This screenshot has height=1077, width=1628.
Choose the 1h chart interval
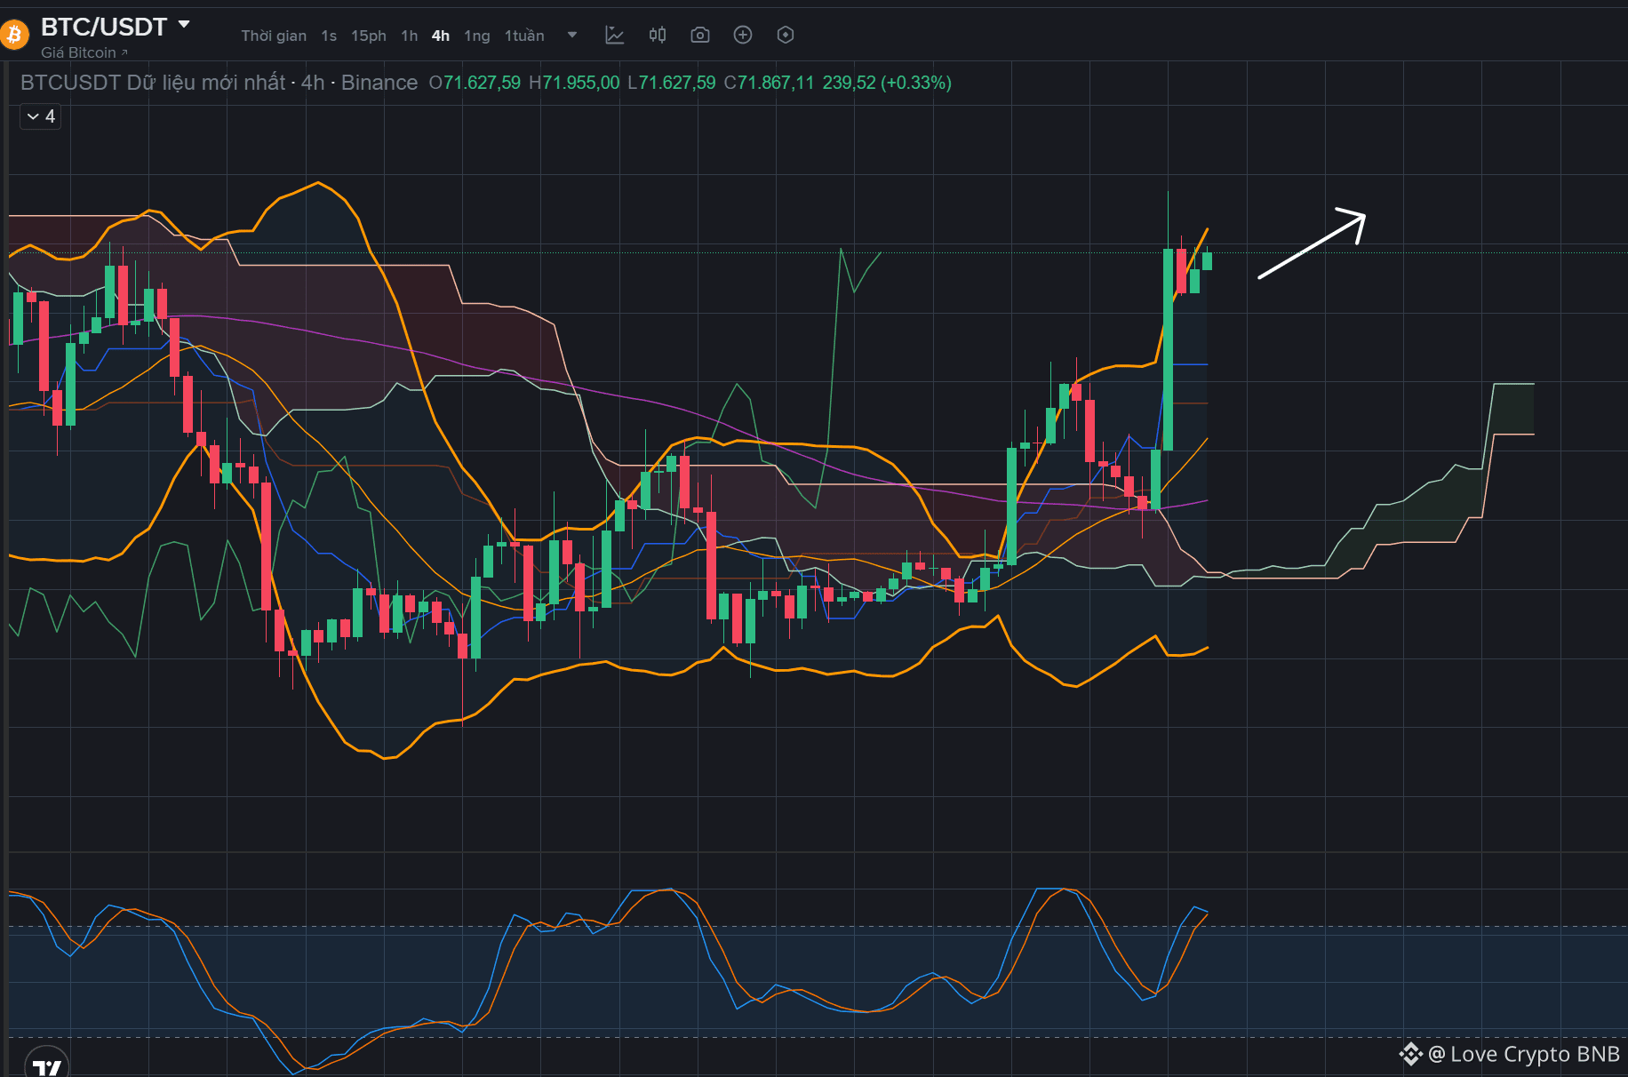point(410,36)
